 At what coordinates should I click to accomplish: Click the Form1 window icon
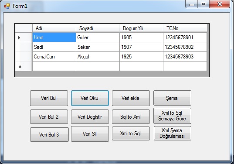(7, 6)
